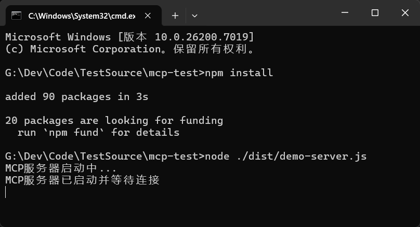
Task: Click the blinking cursor line at bottom
Action: pos(6,192)
